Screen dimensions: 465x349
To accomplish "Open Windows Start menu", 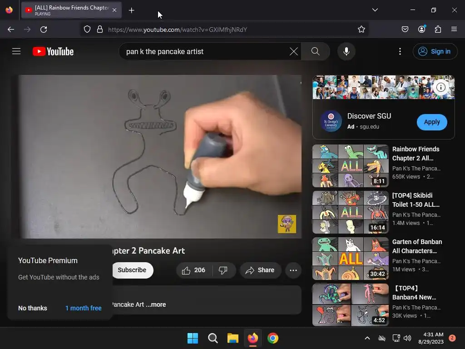I will (193, 338).
